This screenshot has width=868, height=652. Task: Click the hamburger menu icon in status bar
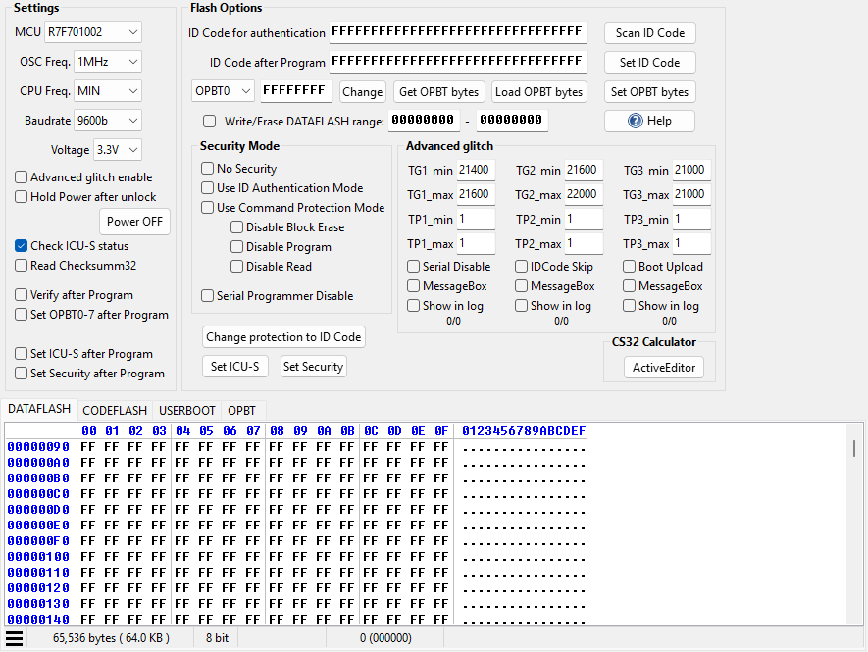click(x=15, y=638)
